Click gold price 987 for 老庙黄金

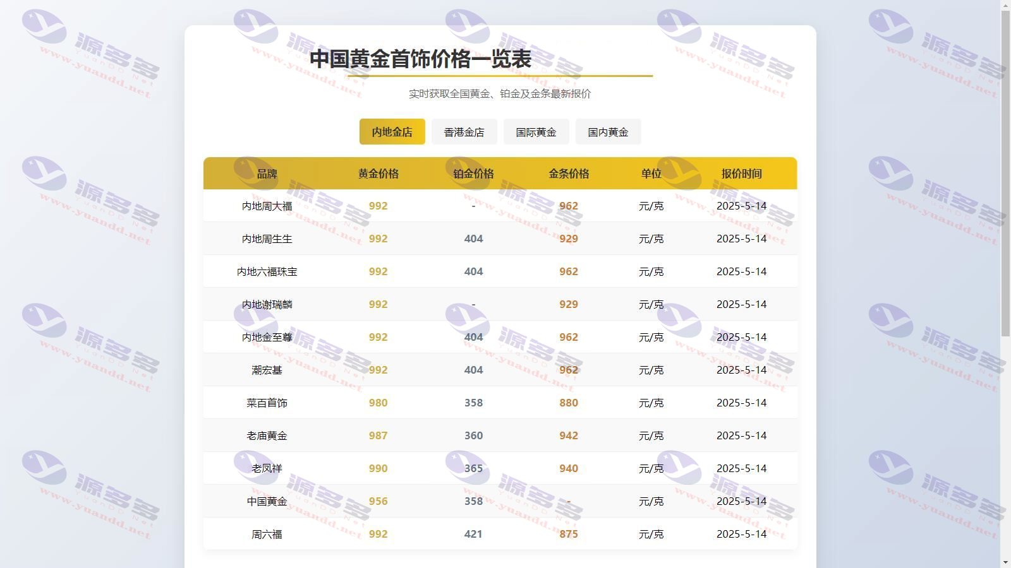378,435
